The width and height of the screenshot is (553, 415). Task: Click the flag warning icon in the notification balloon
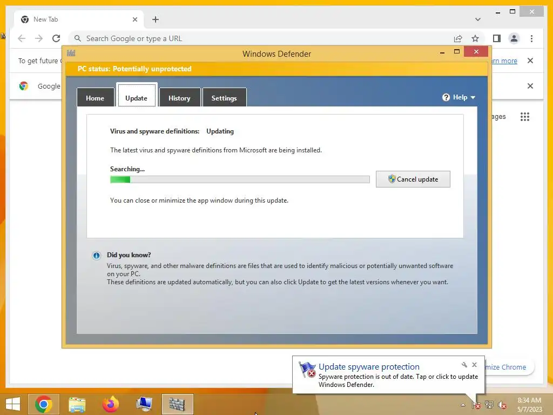tap(307, 370)
